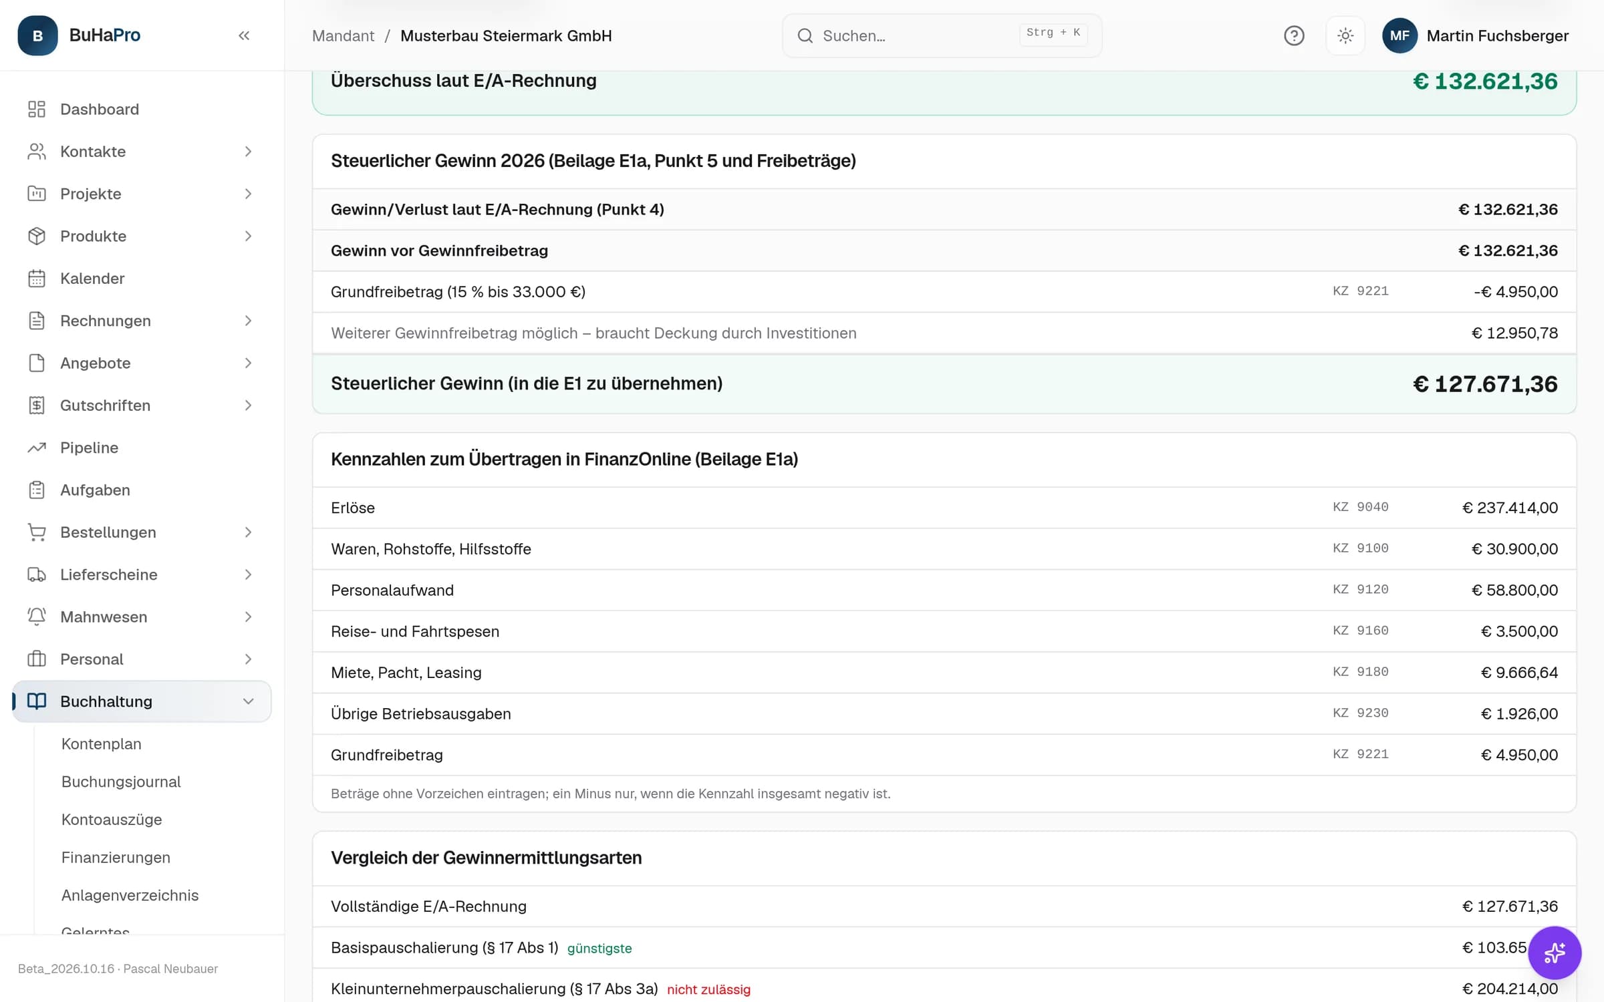Click the Bestellungen shopping cart icon

pyautogui.click(x=37, y=532)
